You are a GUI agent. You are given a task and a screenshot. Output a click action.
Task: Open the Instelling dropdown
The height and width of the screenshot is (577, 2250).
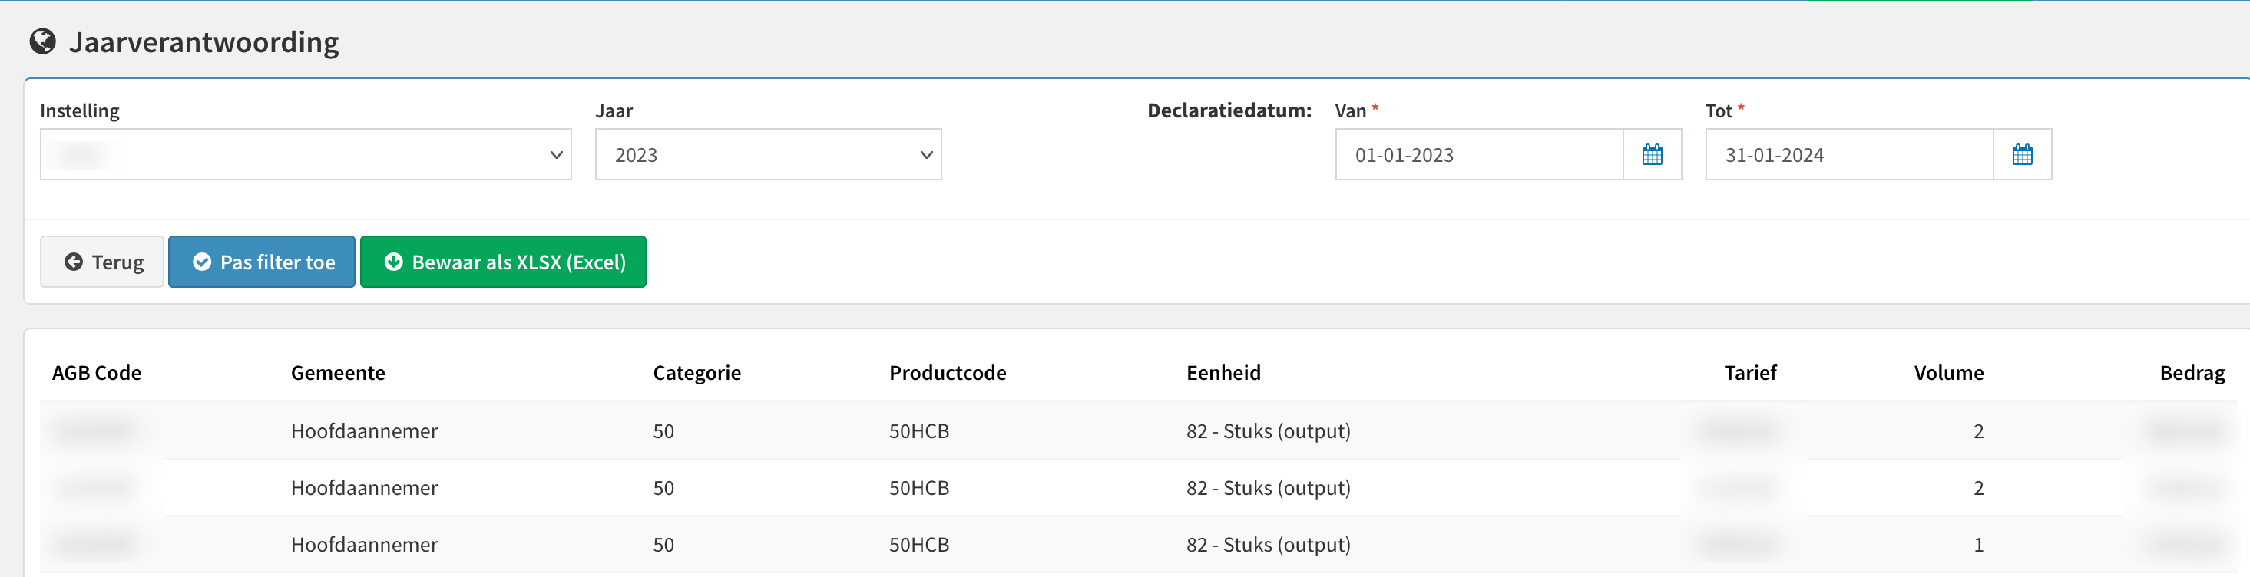pos(306,154)
